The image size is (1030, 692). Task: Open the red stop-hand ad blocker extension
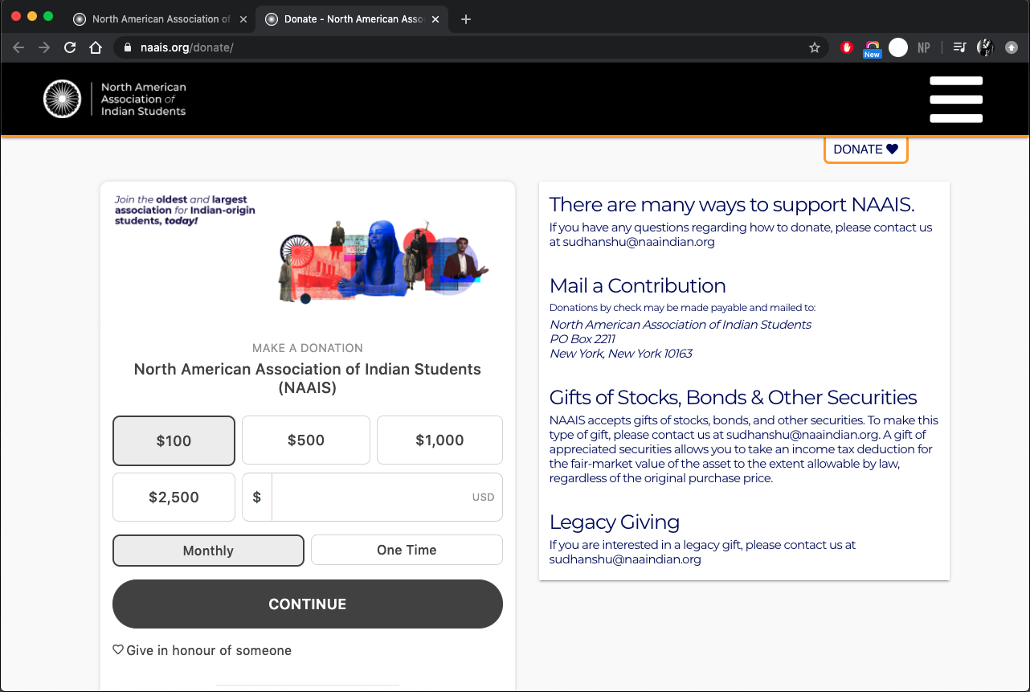[846, 47]
